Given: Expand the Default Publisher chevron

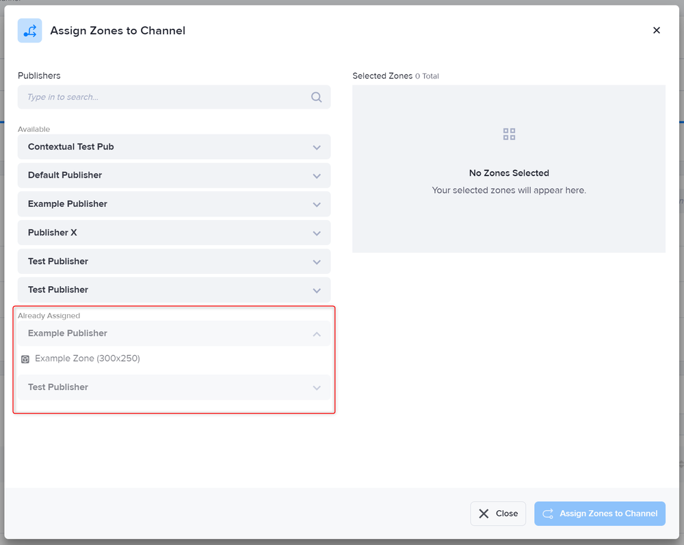Looking at the screenshot, I should pyautogui.click(x=317, y=176).
